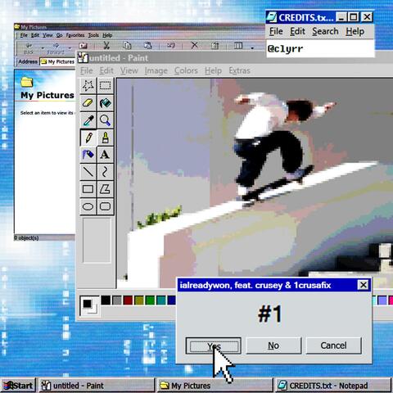393x393 pixels.
Task: Switch to CREDITS.txt - Notepad taskbar button
Action: point(333,386)
